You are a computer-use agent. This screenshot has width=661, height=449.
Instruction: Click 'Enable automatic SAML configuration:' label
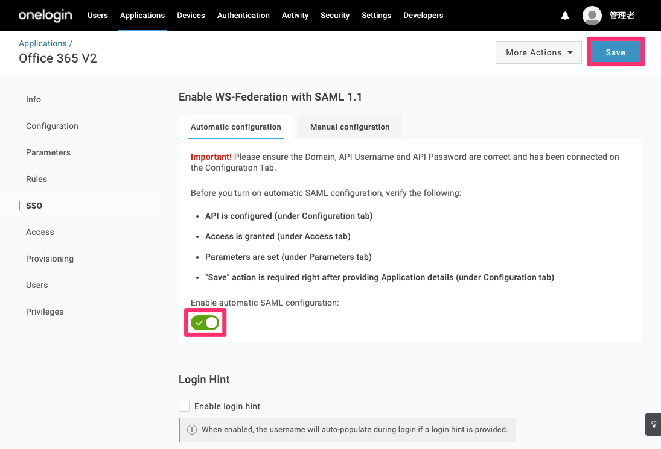tap(265, 303)
